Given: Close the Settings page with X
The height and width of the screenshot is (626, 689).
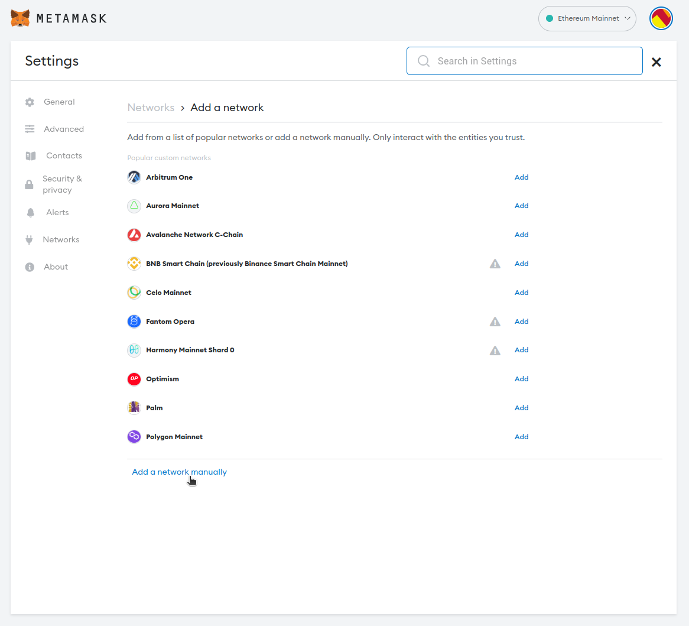Looking at the screenshot, I should (x=656, y=62).
